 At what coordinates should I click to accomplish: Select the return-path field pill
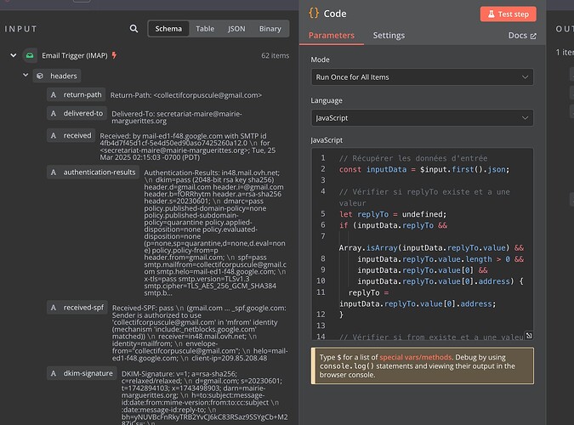pyautogui.click(x=77, y=95)
